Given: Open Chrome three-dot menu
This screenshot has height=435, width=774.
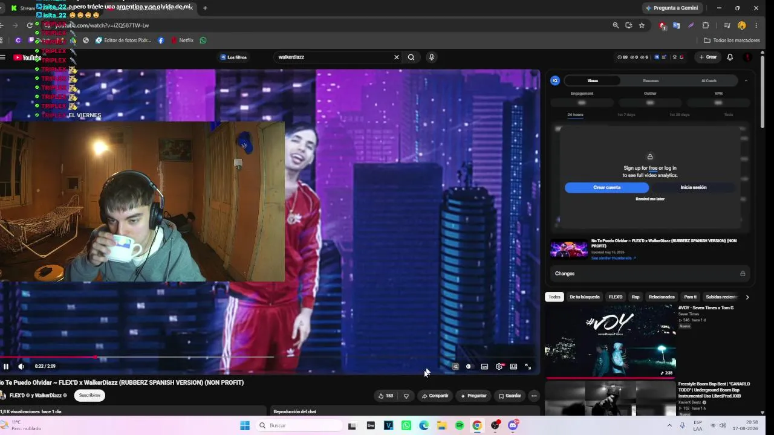Looking at the screenshot, I should pyautogui.click(x=756, y=25).
